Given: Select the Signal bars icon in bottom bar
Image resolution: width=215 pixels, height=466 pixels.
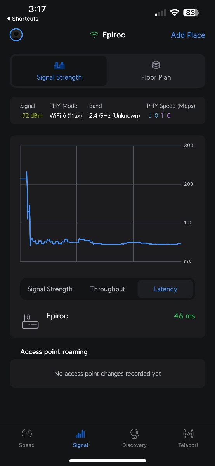Looking at the screenshot, I should (x=80, y=434).
